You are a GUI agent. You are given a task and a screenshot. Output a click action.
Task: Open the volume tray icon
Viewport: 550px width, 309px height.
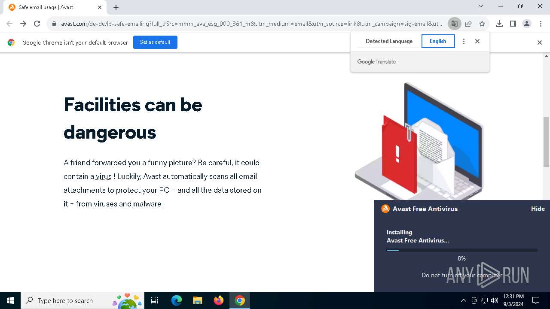(x=495, y=300)
